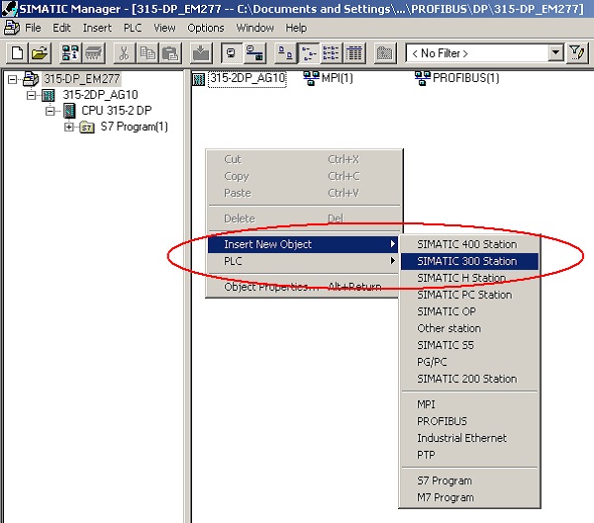Click the Download to PLC toolbar icon
The width and height of the screenshot is (594, 523).
pyautogui.click(x=201, y=52)
